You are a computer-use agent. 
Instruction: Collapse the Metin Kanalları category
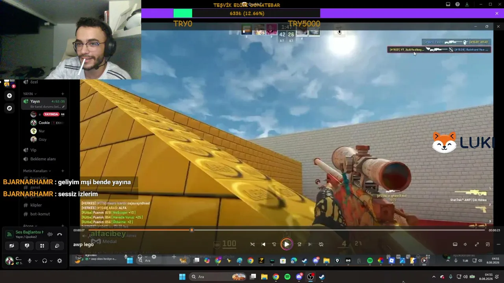point(37,171)
